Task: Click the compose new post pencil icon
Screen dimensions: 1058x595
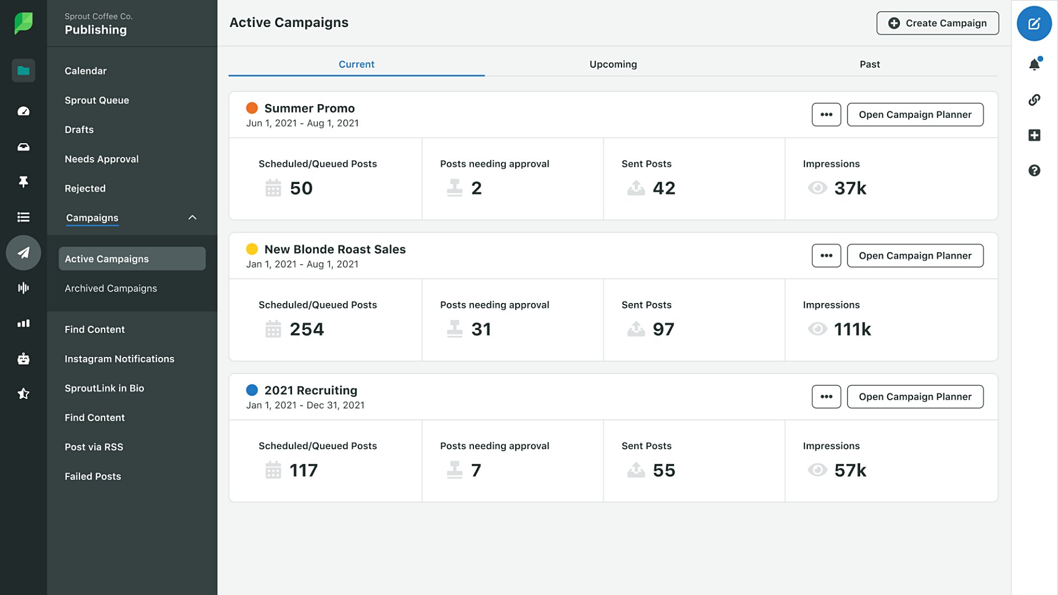Action: [1034, 24]
